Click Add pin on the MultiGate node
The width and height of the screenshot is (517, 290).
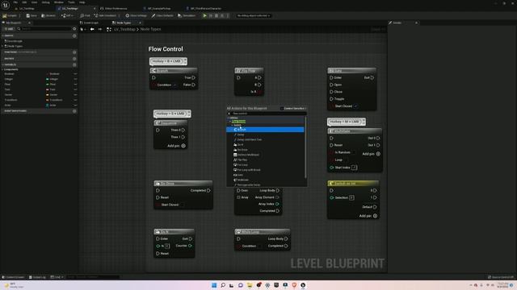[x=371, y=154]
